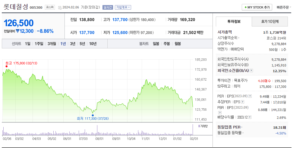Viewport: 293px width, 148px height.
Task: Click the purple volume bar chart
Action: [x=98, y=130]
